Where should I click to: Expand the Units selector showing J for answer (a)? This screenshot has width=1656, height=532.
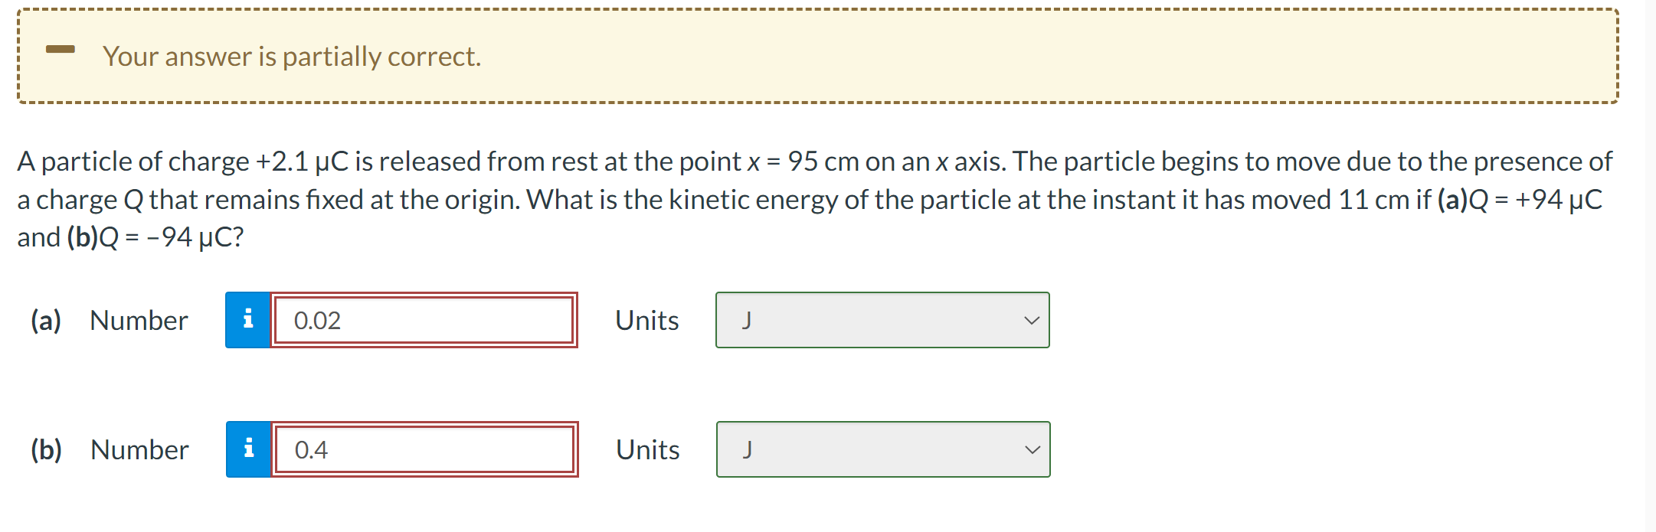[x=881, y=320]
